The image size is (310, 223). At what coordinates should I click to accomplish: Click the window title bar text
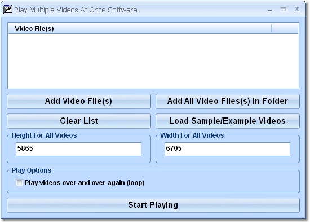pos(76,10)
